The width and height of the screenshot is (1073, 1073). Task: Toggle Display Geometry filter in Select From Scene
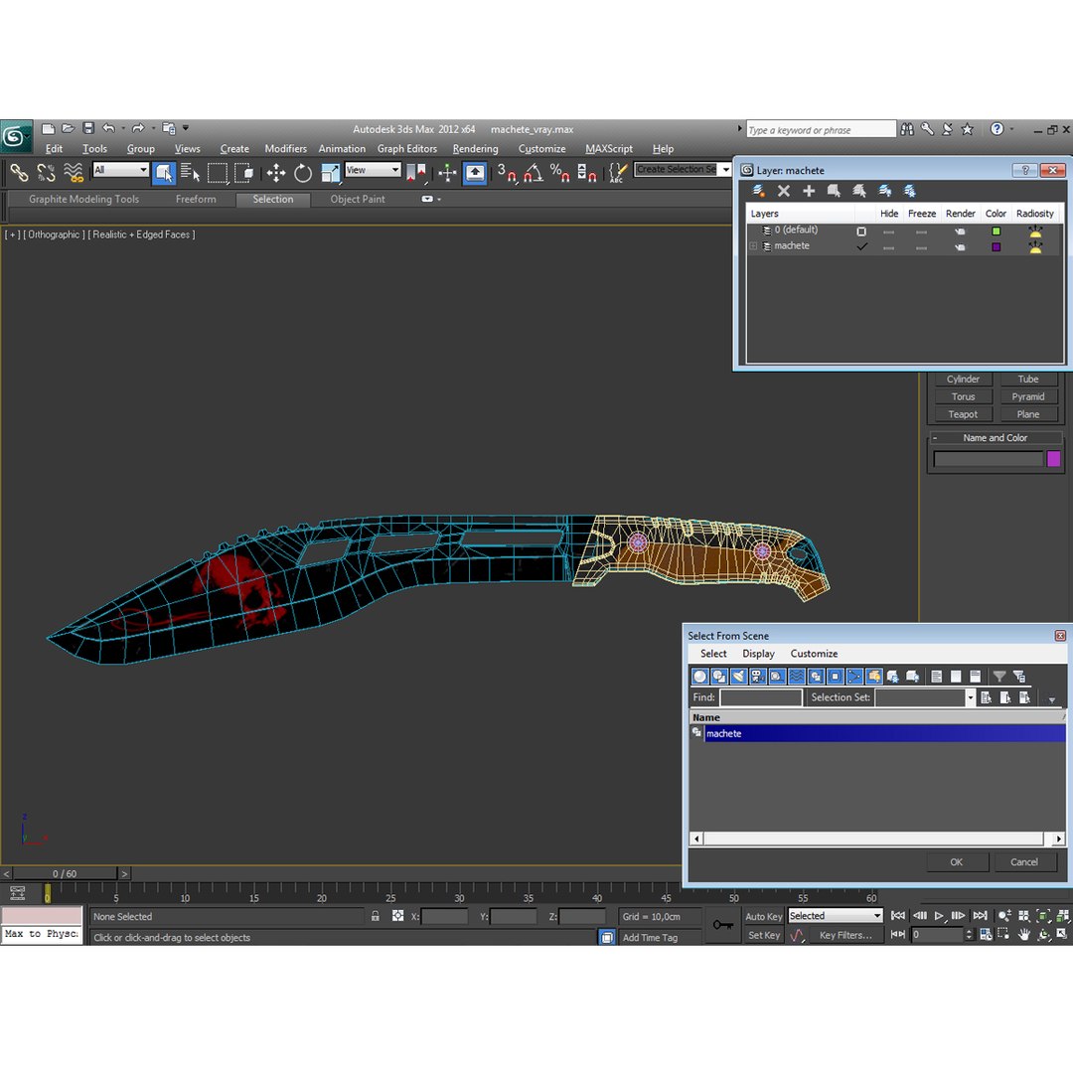tap(700, 677)
